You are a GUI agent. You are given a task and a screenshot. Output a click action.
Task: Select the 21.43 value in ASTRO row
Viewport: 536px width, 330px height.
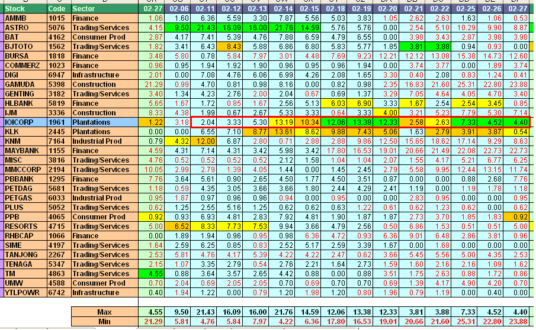tap(205, 28)
